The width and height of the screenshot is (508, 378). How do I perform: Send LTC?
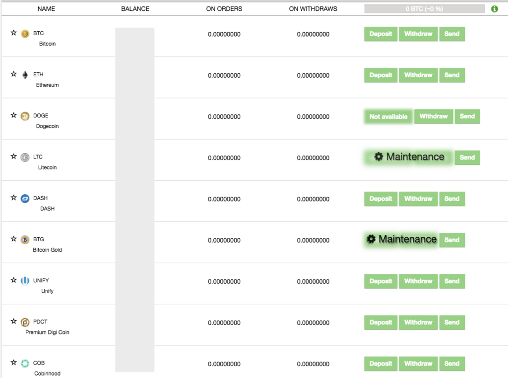[x=467, y=158]
